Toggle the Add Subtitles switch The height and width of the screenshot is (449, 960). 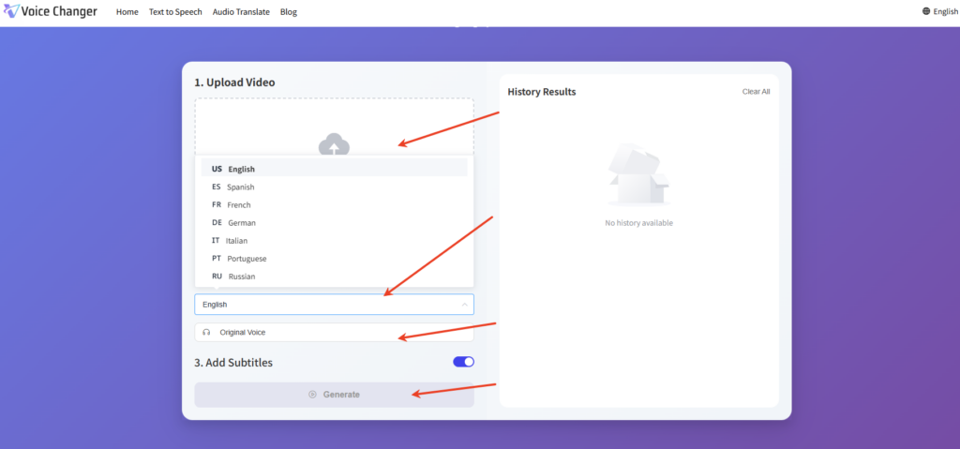click(463, 362)
